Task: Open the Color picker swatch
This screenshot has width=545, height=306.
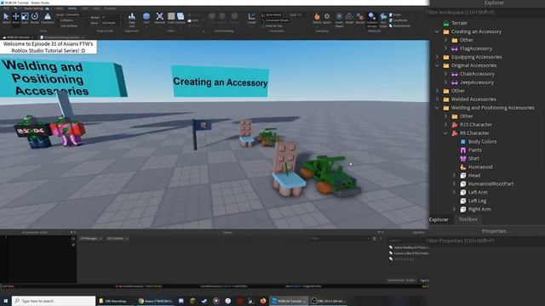Action: (x=171, y=18)
